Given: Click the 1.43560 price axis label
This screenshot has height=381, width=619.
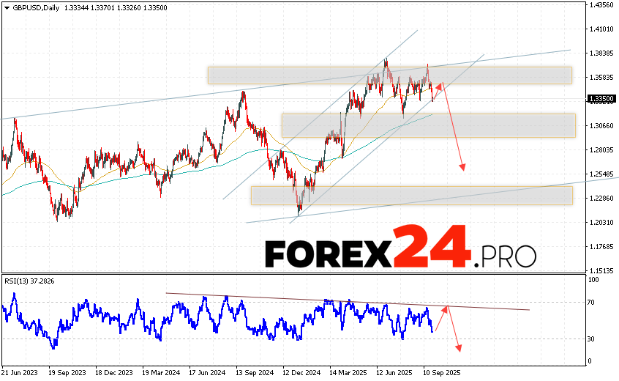Looking at the screenshot, I should [x=601, y=5].
